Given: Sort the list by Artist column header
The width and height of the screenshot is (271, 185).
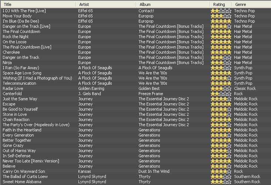Looking at the screenshot, I should click(x=106, y=4).
